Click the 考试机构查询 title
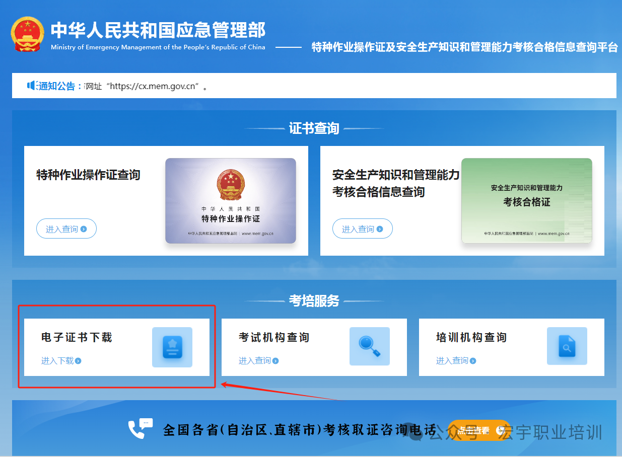The image size is (622, 457). pyautogui.click(x=274, y=337)
